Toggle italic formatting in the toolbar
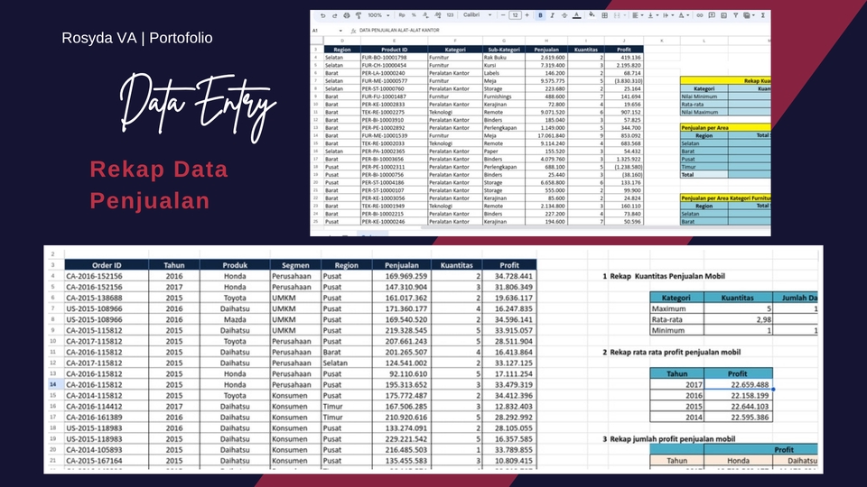 point(552,15)
